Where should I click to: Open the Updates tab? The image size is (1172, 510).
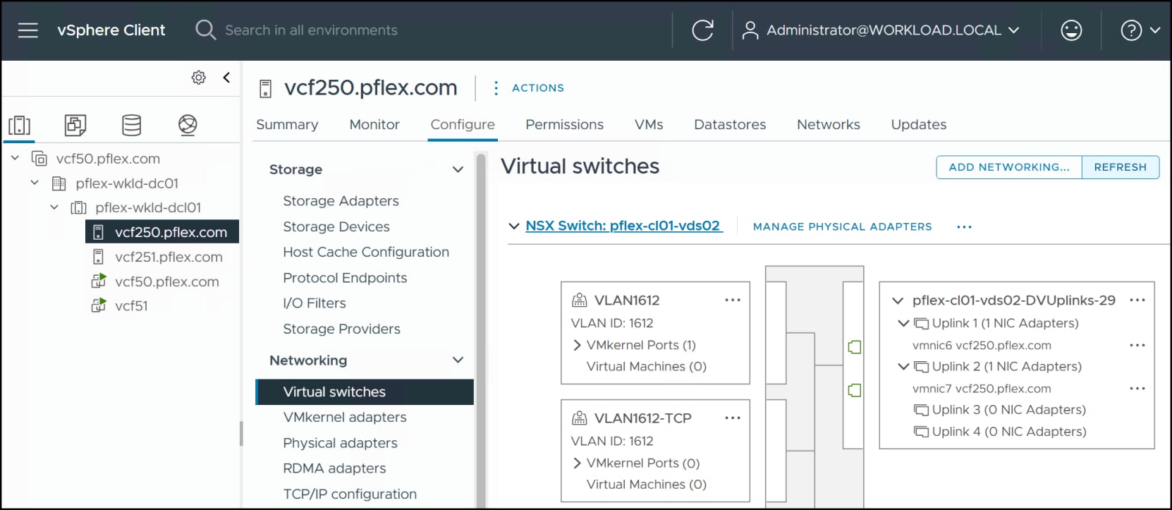(x=919, y=125)
